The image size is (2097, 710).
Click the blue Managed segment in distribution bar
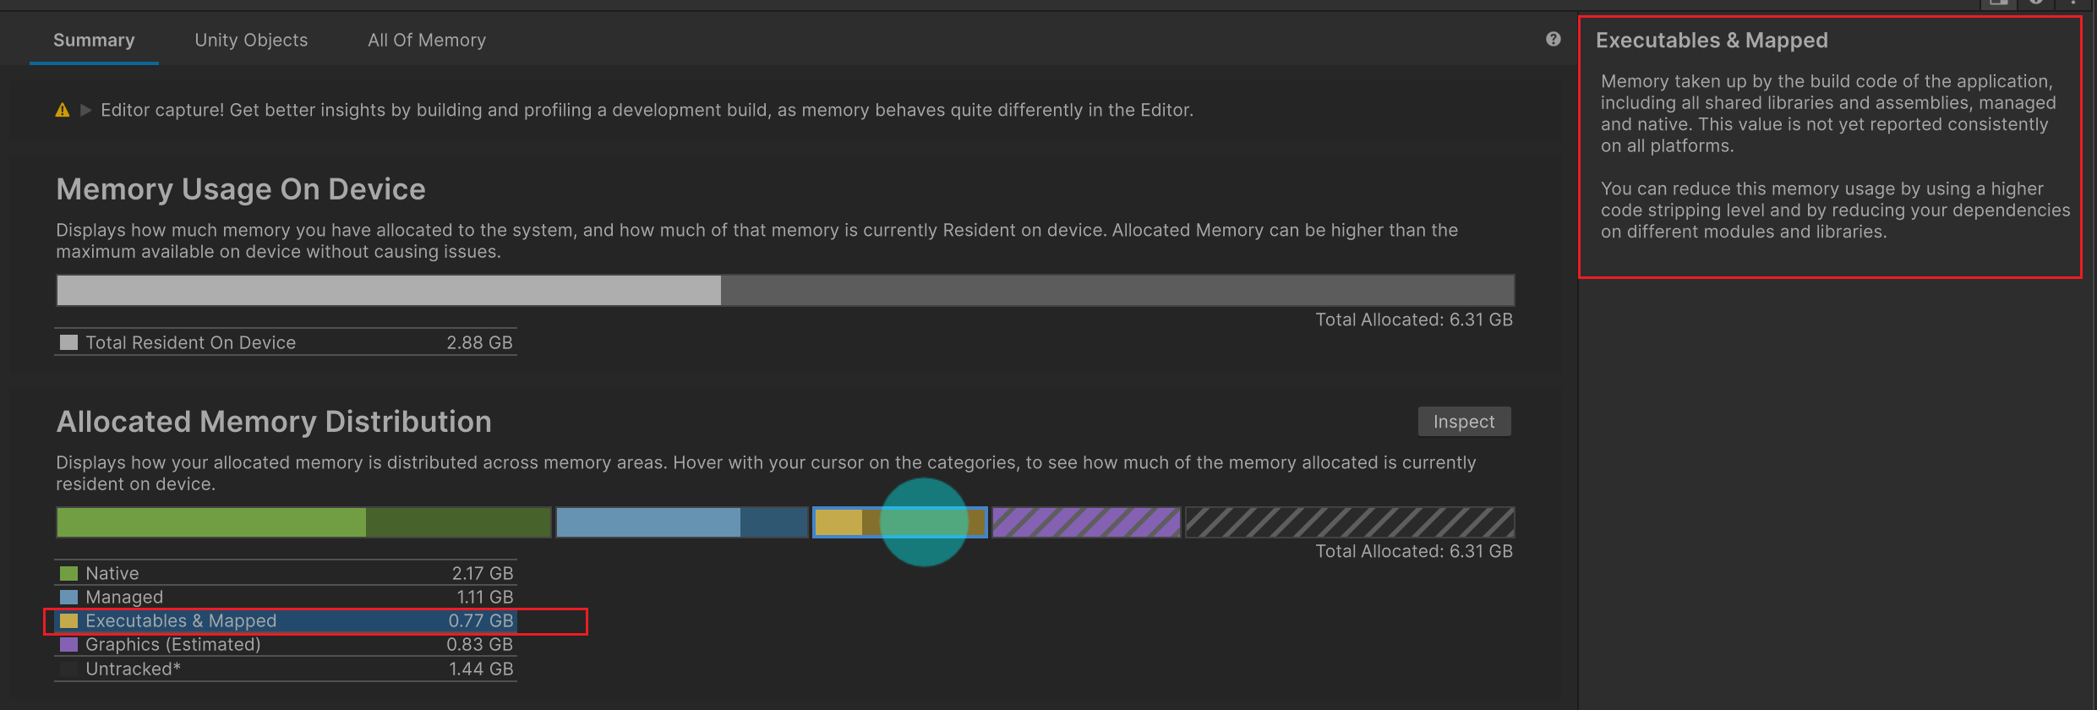click(x=681, y=522)
